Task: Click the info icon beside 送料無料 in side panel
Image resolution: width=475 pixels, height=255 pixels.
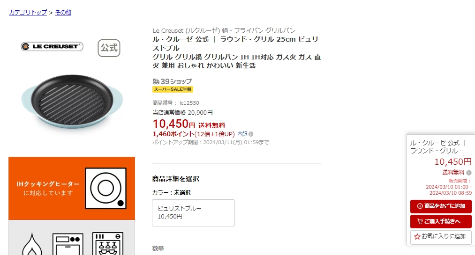Action: (468, 173)
